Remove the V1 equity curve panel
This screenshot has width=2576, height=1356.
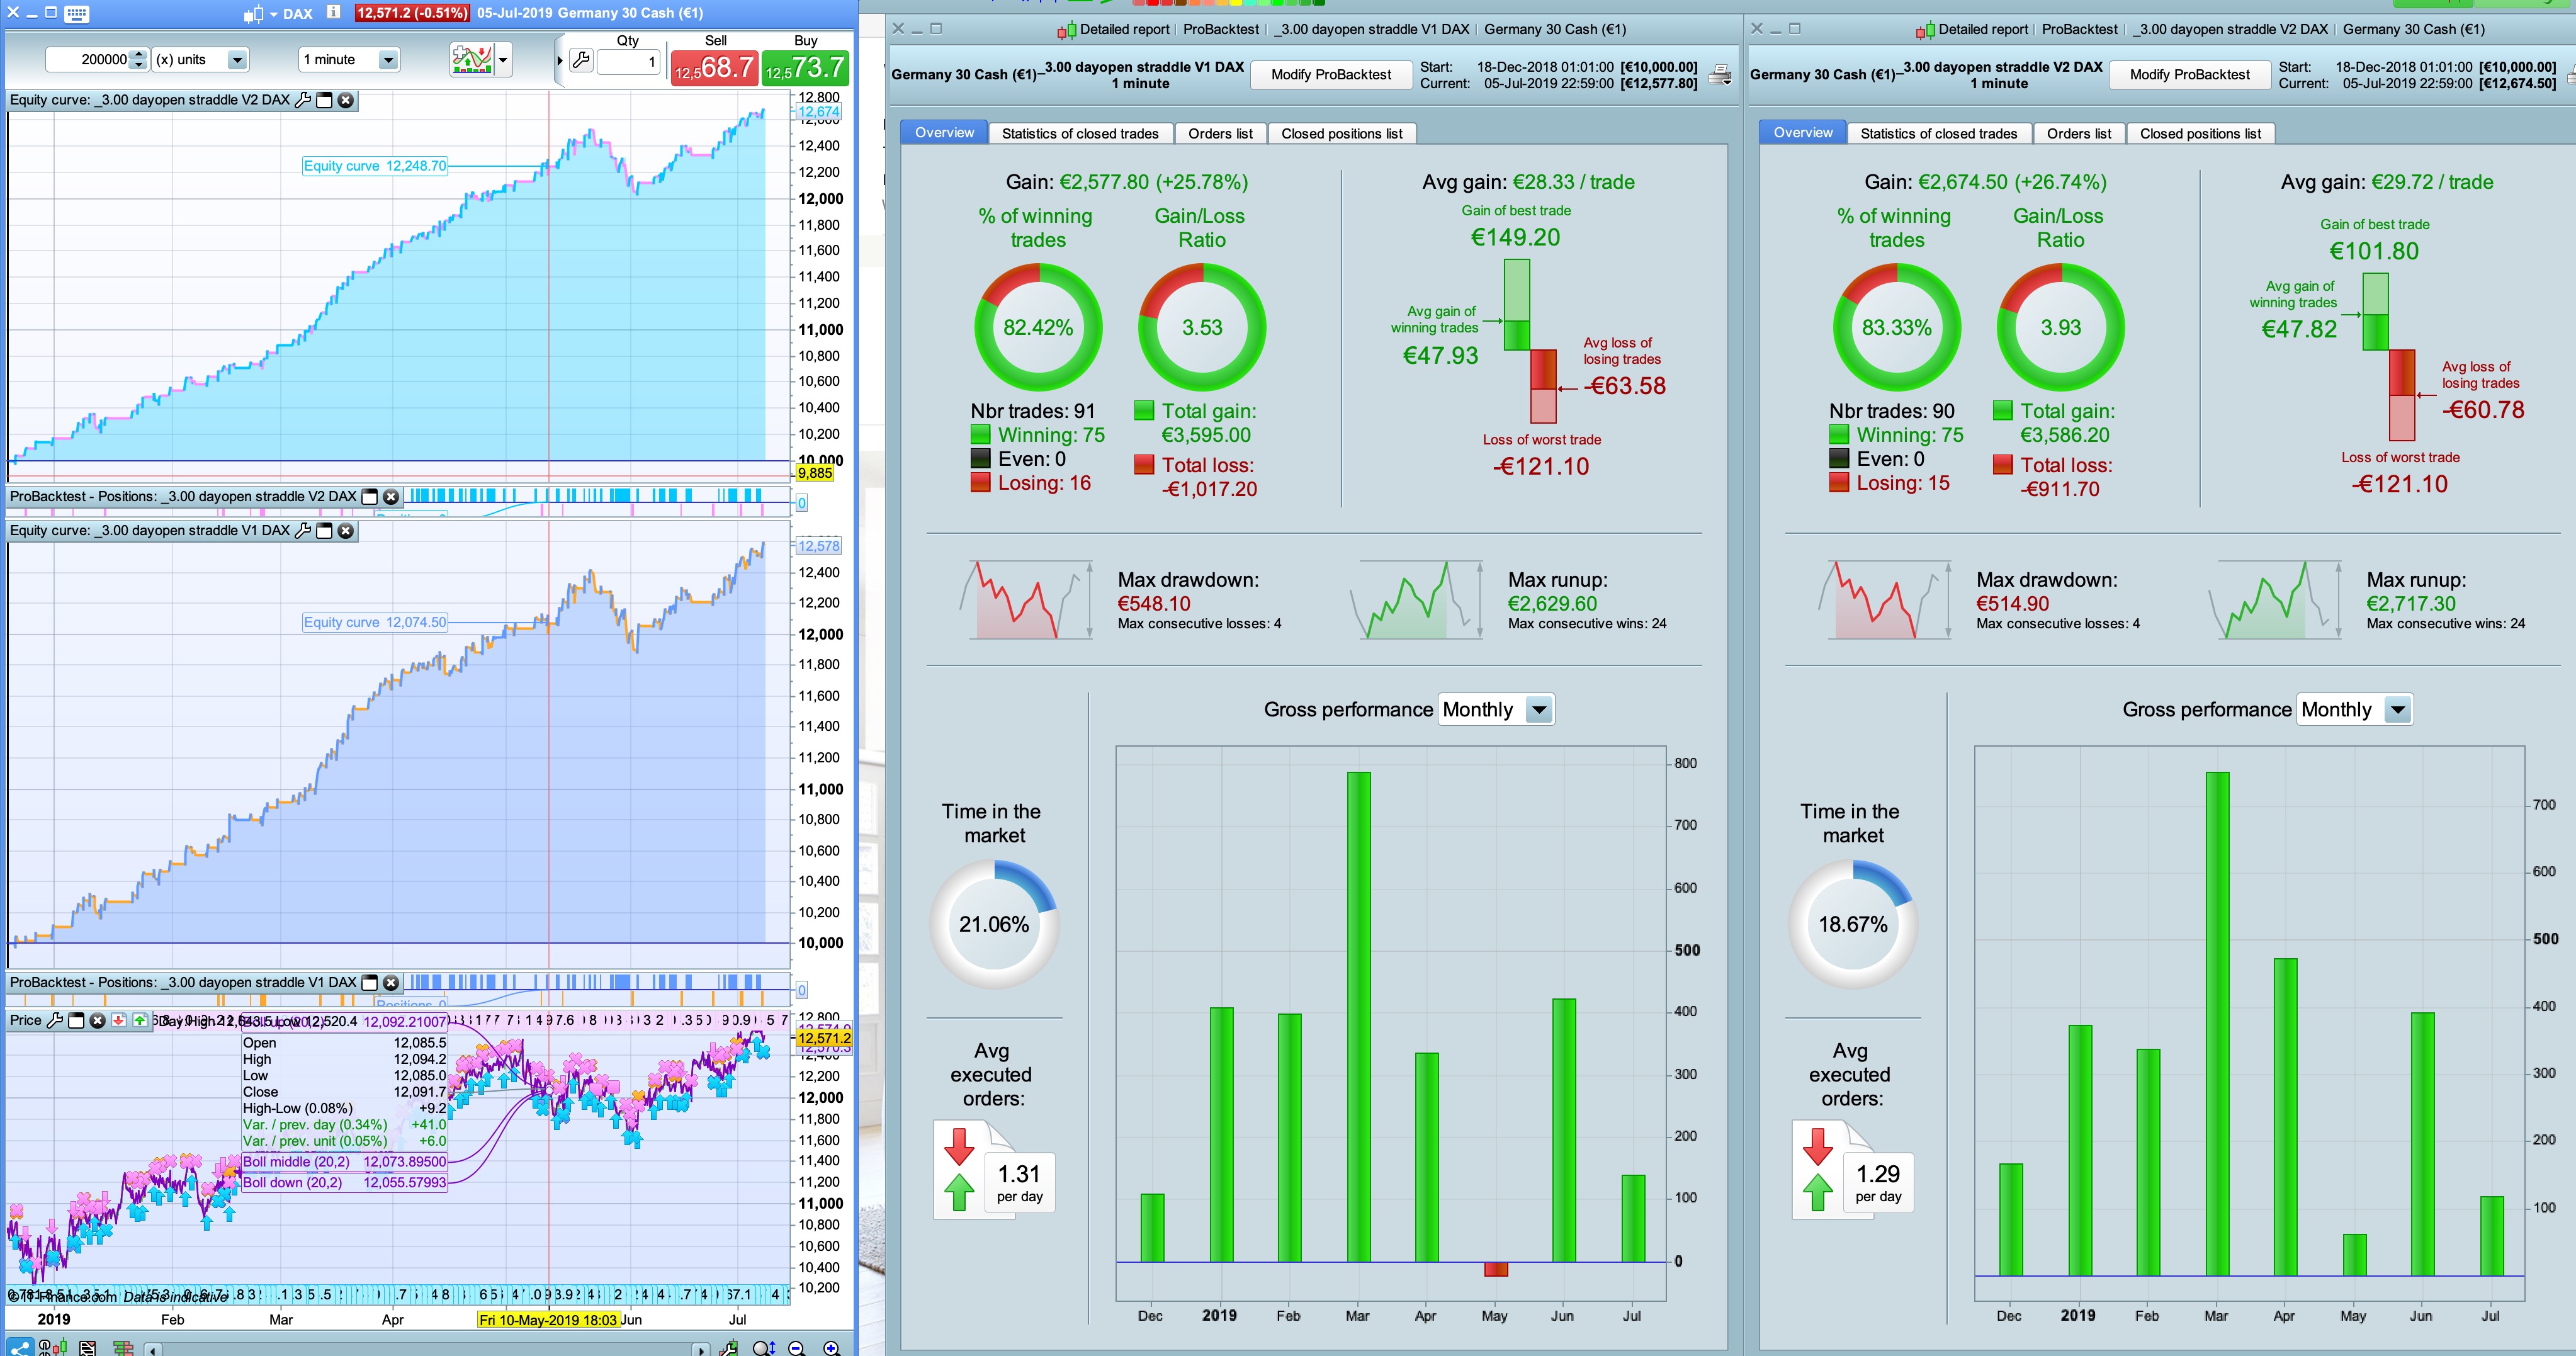[345, 531]
